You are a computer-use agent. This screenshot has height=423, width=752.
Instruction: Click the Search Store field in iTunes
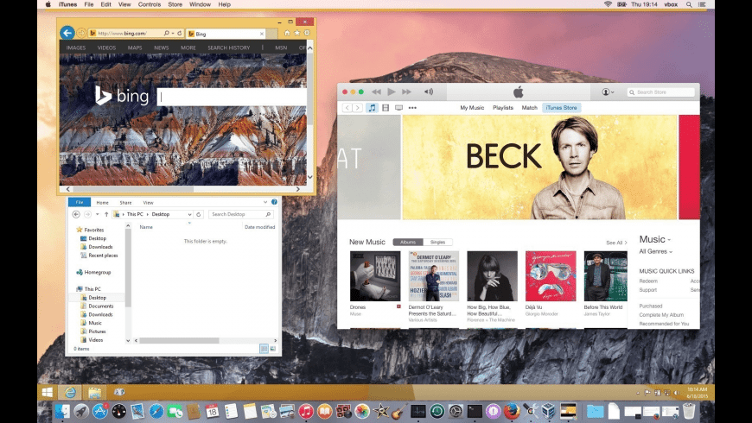click(x=661, y=92)
